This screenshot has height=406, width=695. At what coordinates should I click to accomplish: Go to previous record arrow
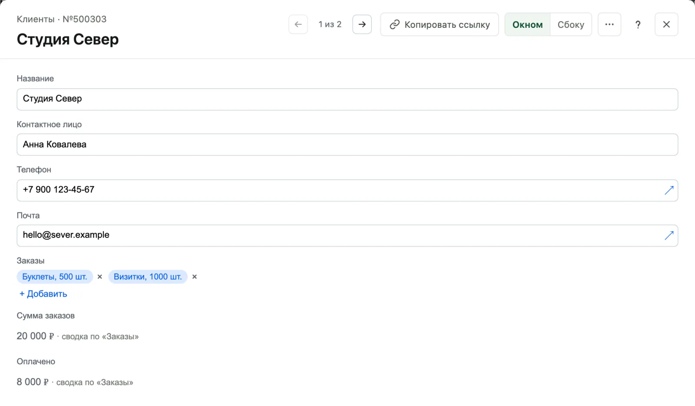[298, 24]
